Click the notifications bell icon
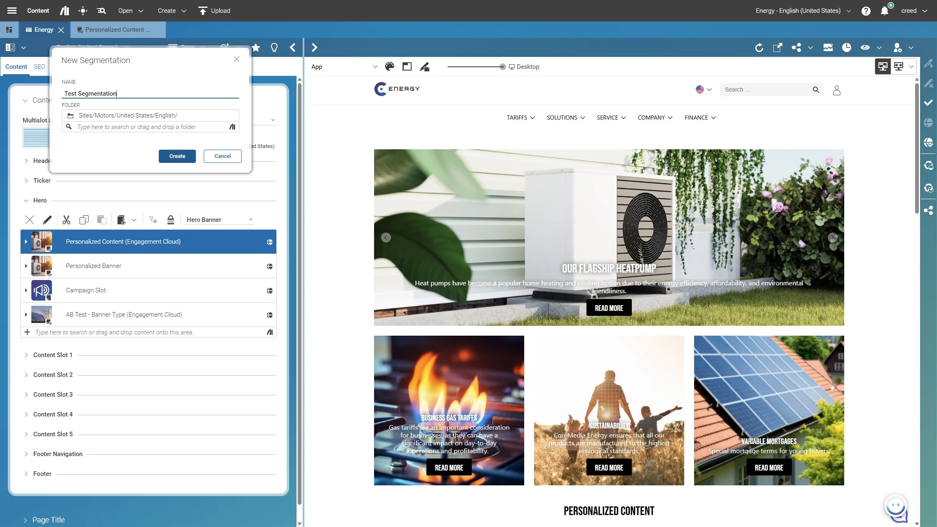This screenshot has height=527, width=937. pyautogui.click(x=884, y=11)
